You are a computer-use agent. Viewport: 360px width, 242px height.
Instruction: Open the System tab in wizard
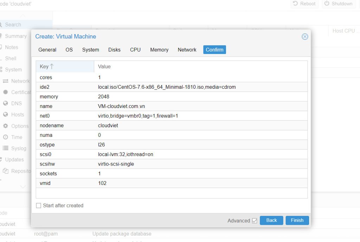[90, 50]
